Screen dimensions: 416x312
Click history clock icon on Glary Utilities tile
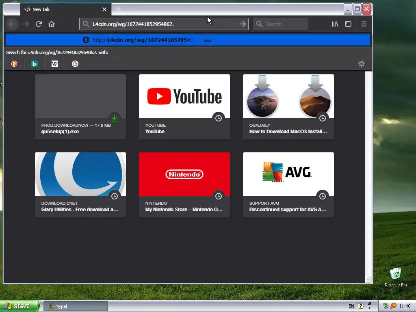[114, 196]
